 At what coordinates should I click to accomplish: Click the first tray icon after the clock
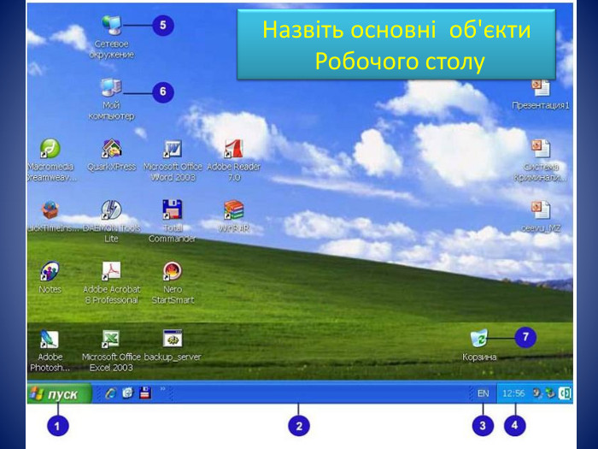click(x=537, y=393)
